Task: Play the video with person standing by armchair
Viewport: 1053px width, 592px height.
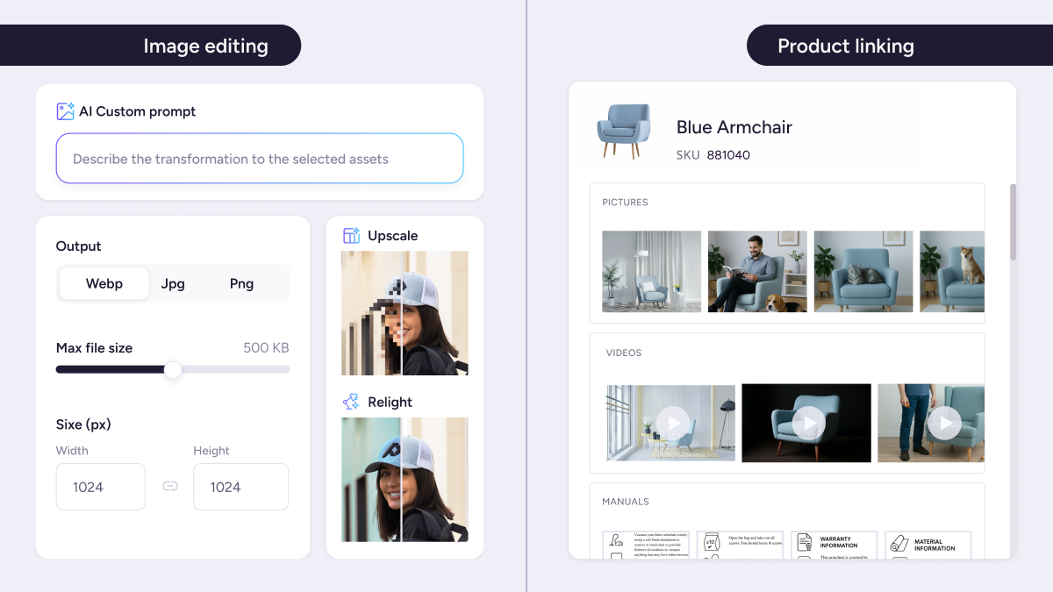Action: [931, 423]
